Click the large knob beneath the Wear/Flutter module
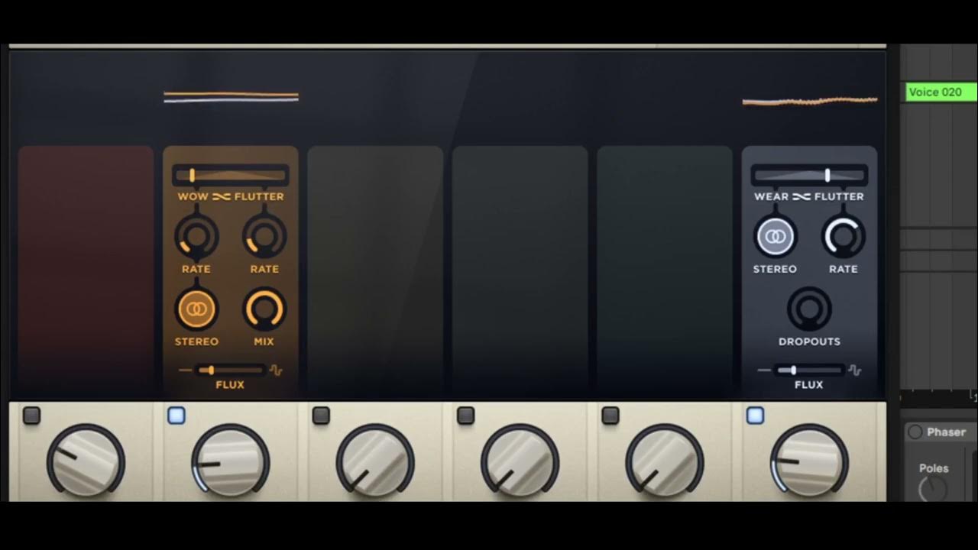This screenshot has height=550, width=978. coord(809,462)
